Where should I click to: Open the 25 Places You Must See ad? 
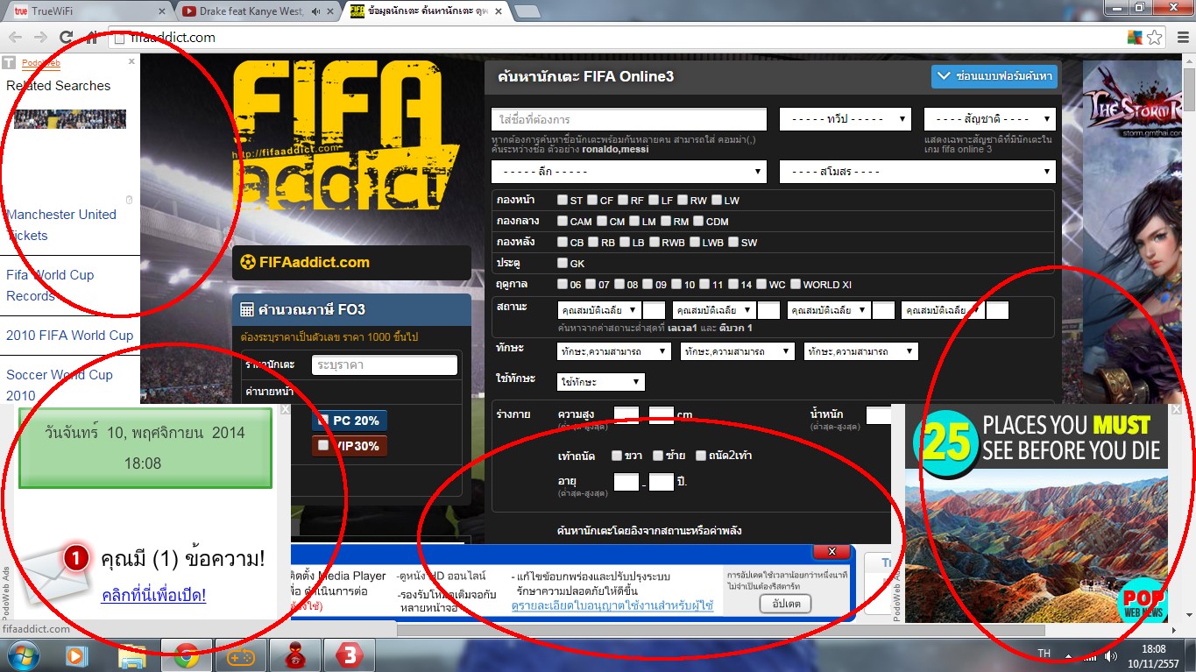1037,513
